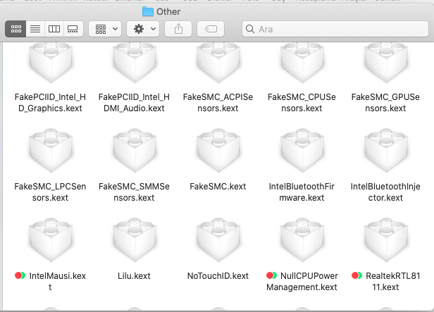434x312 pixels.
Task: Switch to list view
Action: coord(35,29)
